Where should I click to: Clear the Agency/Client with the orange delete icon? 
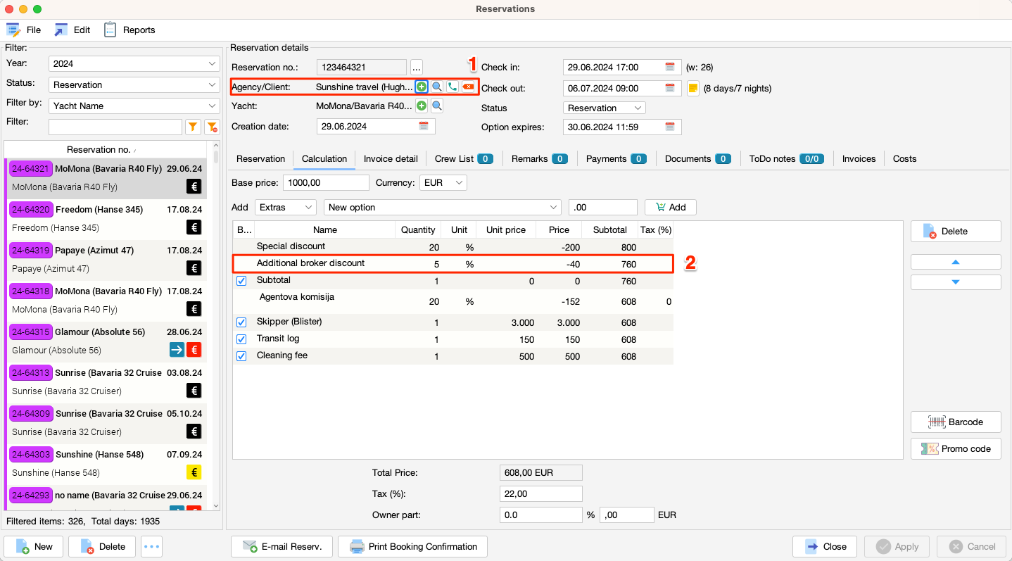coord(468,87)
